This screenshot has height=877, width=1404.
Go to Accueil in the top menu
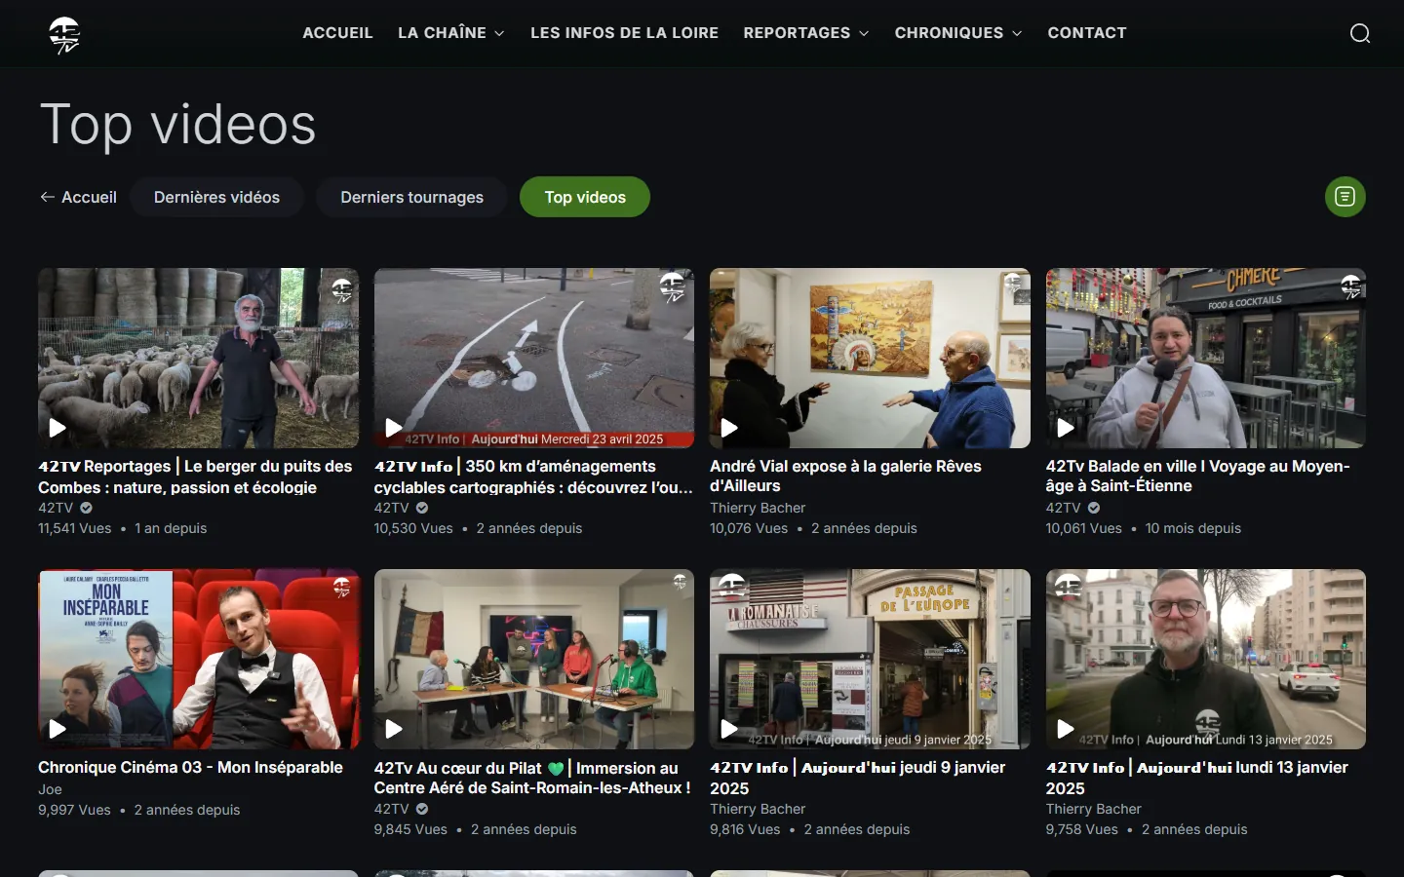pyautogui.click(x=337, y=33)
